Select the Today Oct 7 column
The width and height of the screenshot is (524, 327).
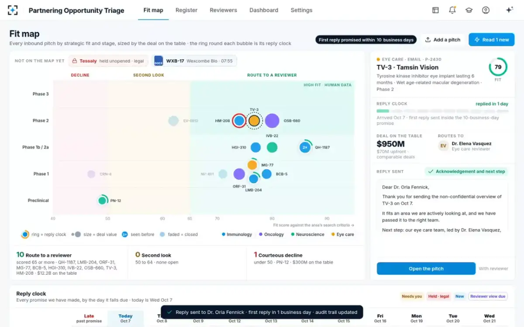pyautogui.click(x=125, y=318)
